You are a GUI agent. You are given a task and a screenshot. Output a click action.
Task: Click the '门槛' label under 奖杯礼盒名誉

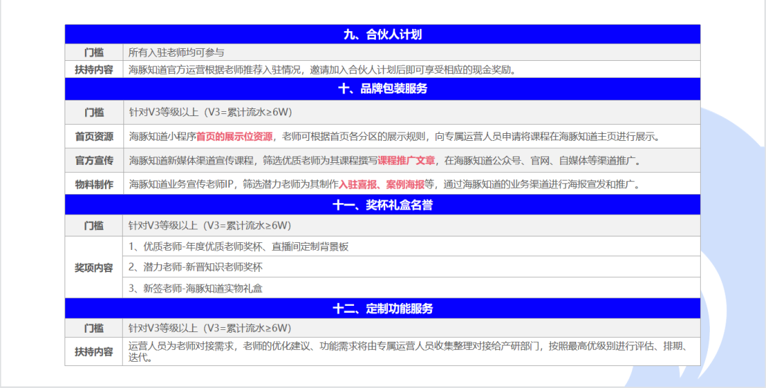[x=94, y=226]
